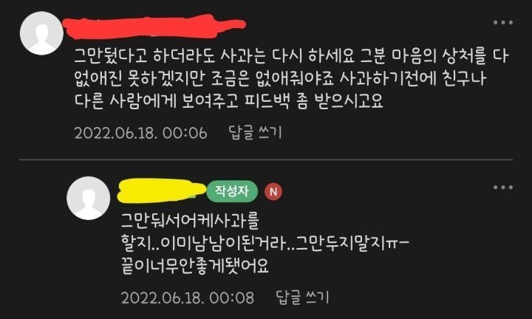Select the red-scribbled commenter username
532x319 pixels.
(x=154, y=26)
